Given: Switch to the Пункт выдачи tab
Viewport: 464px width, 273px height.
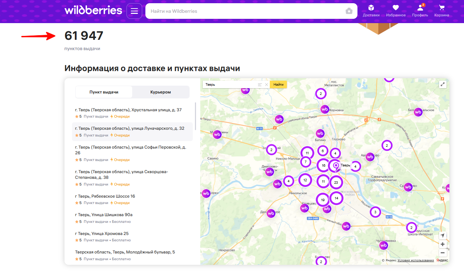Looking at the screenshot, I should (104, 92).
